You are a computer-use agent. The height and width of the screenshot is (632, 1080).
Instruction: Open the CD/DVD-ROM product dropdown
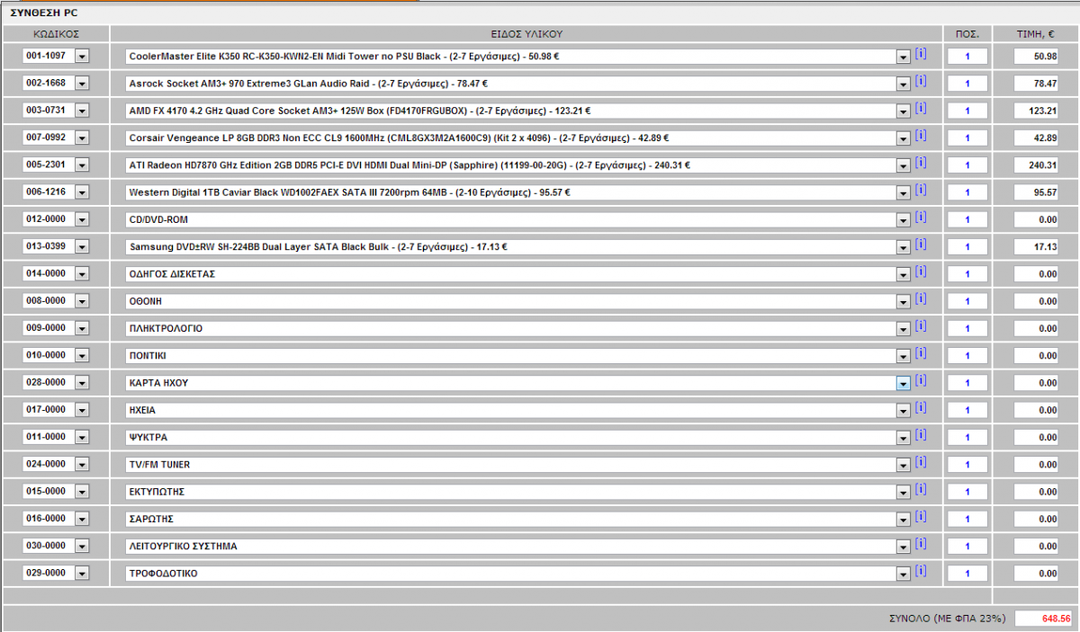tap(904, 220)
